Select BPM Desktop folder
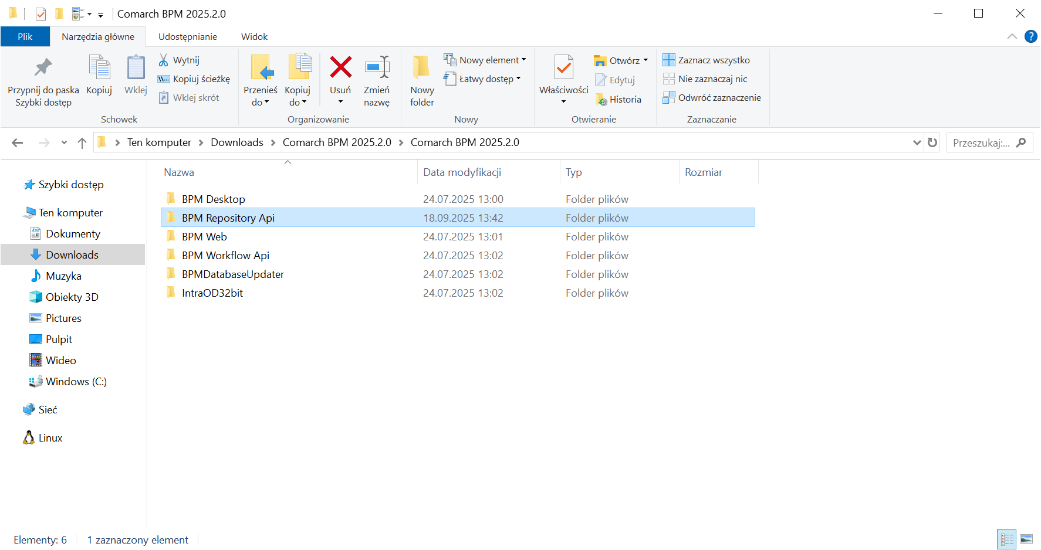This screenshot has width=1041, height=550. pos(458,199)
